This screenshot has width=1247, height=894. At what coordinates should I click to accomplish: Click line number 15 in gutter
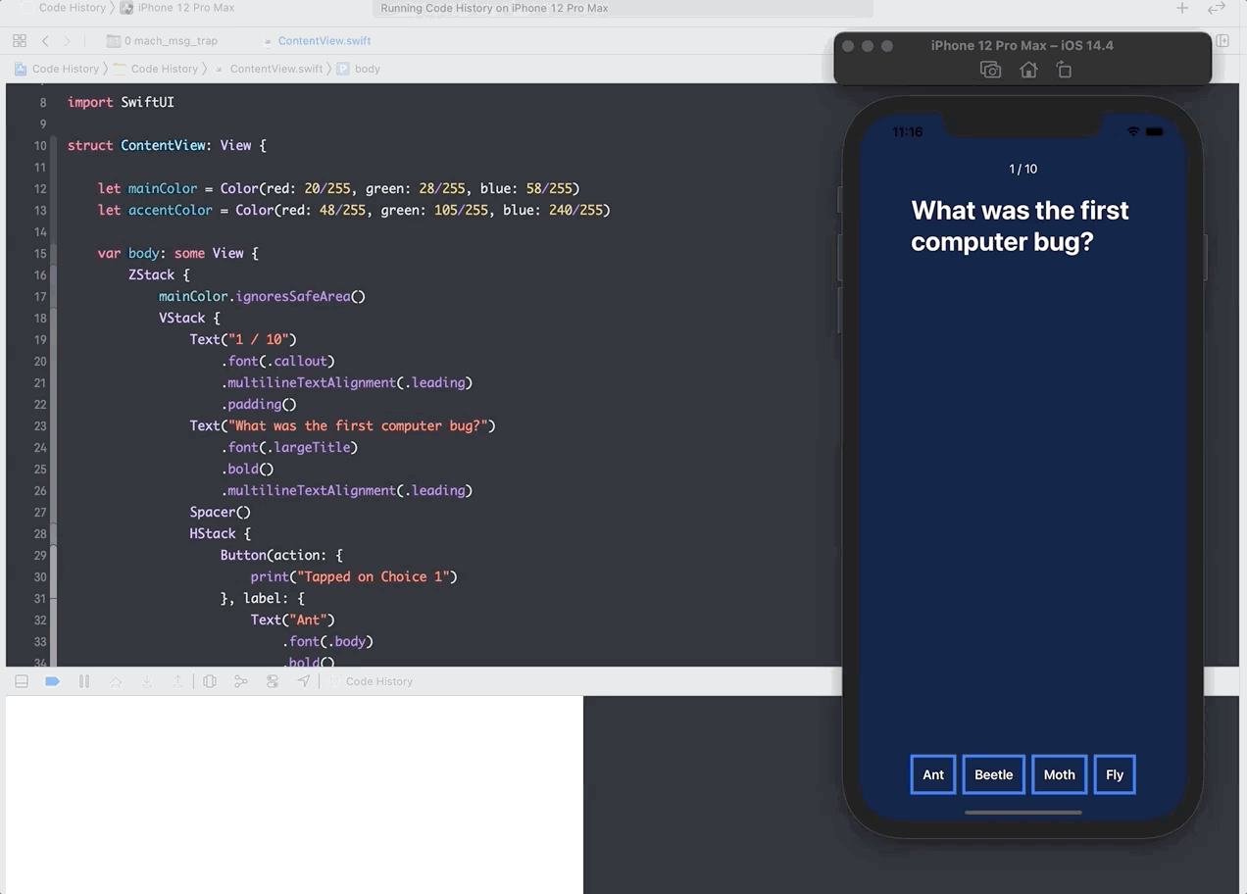point(40,253)
